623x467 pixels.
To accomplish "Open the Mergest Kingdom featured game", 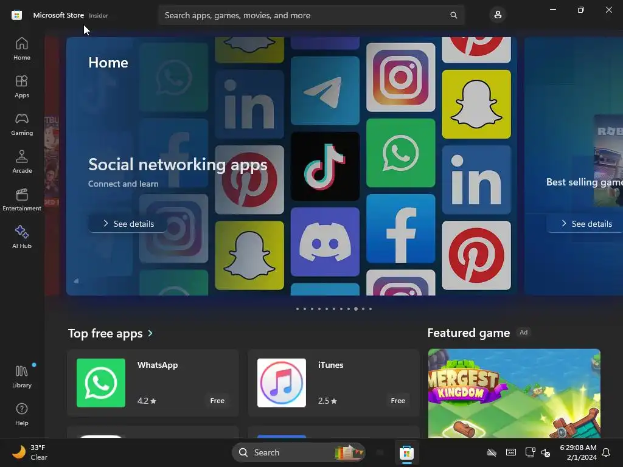I will tap(514, 393).
